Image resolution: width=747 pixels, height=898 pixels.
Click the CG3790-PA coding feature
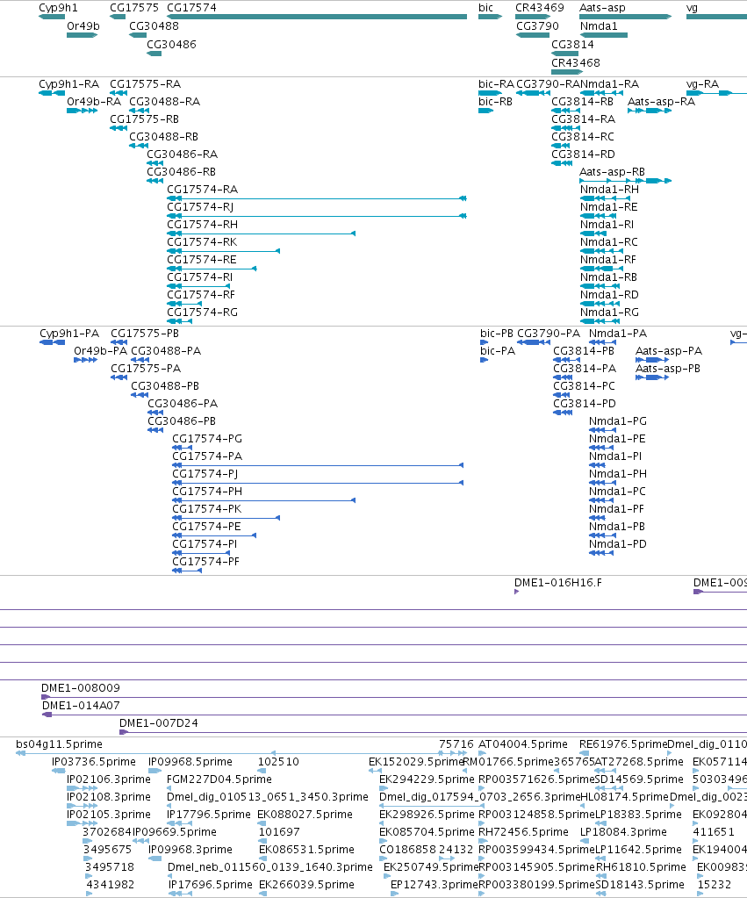click(x=534, y=341)
